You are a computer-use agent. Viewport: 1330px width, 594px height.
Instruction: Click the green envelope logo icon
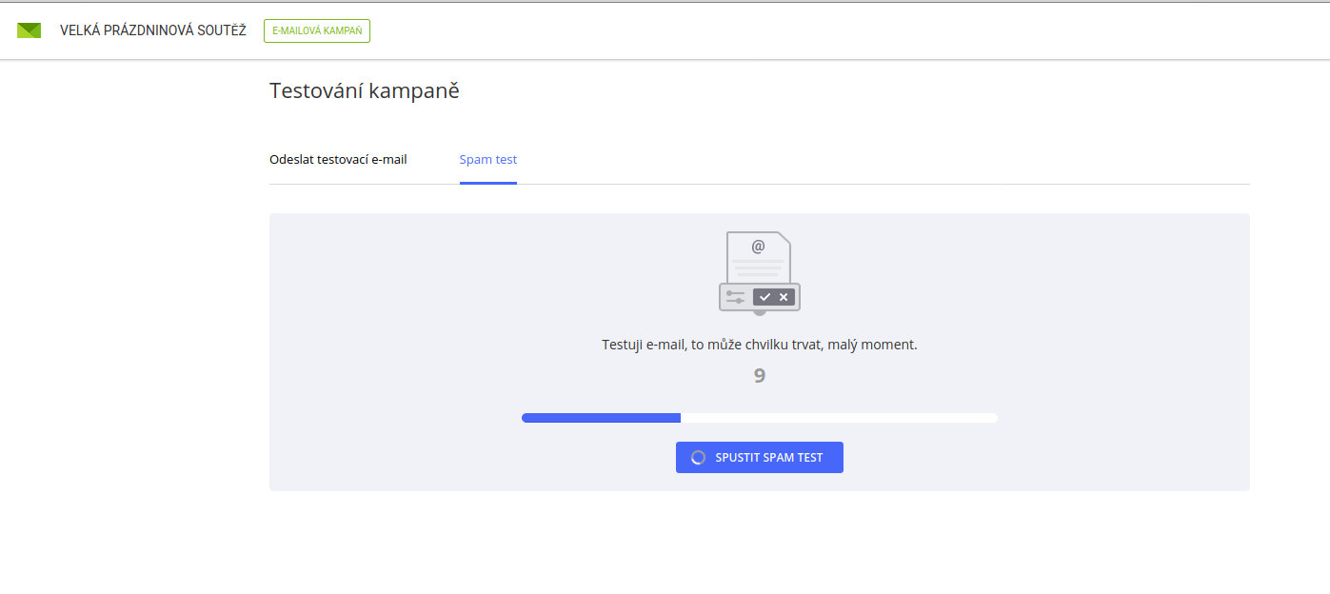click(x=30, y=30)
